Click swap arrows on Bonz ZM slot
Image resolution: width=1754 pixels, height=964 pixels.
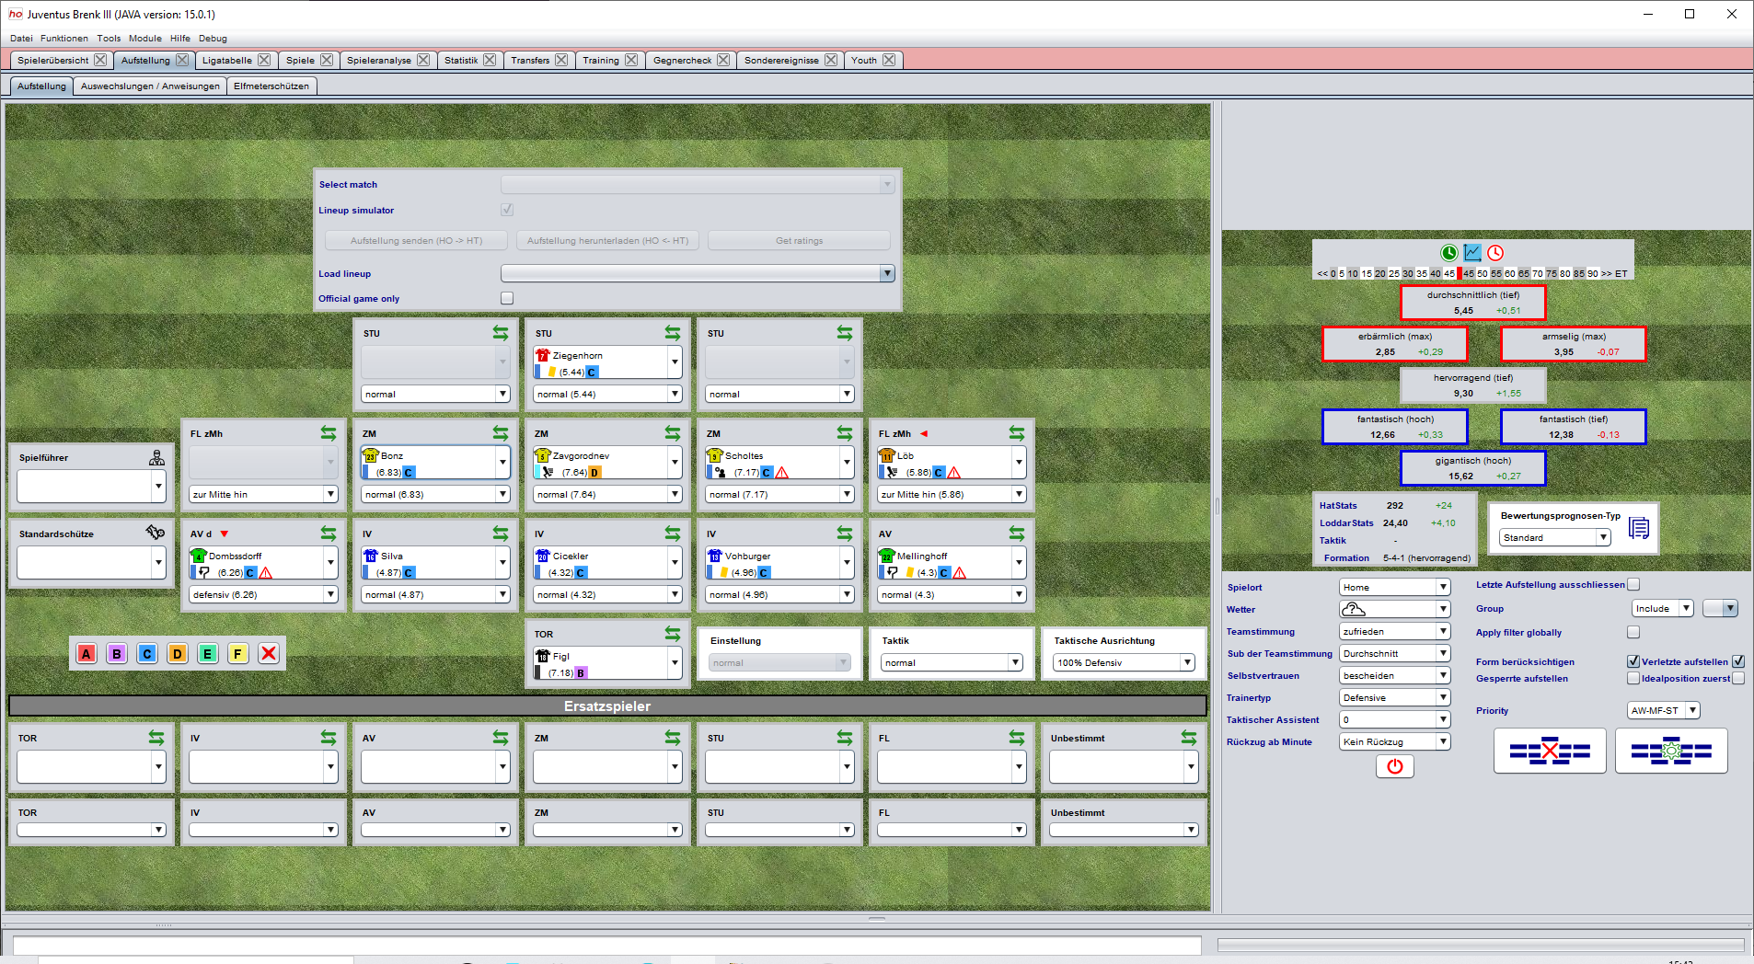coord(501,433)
